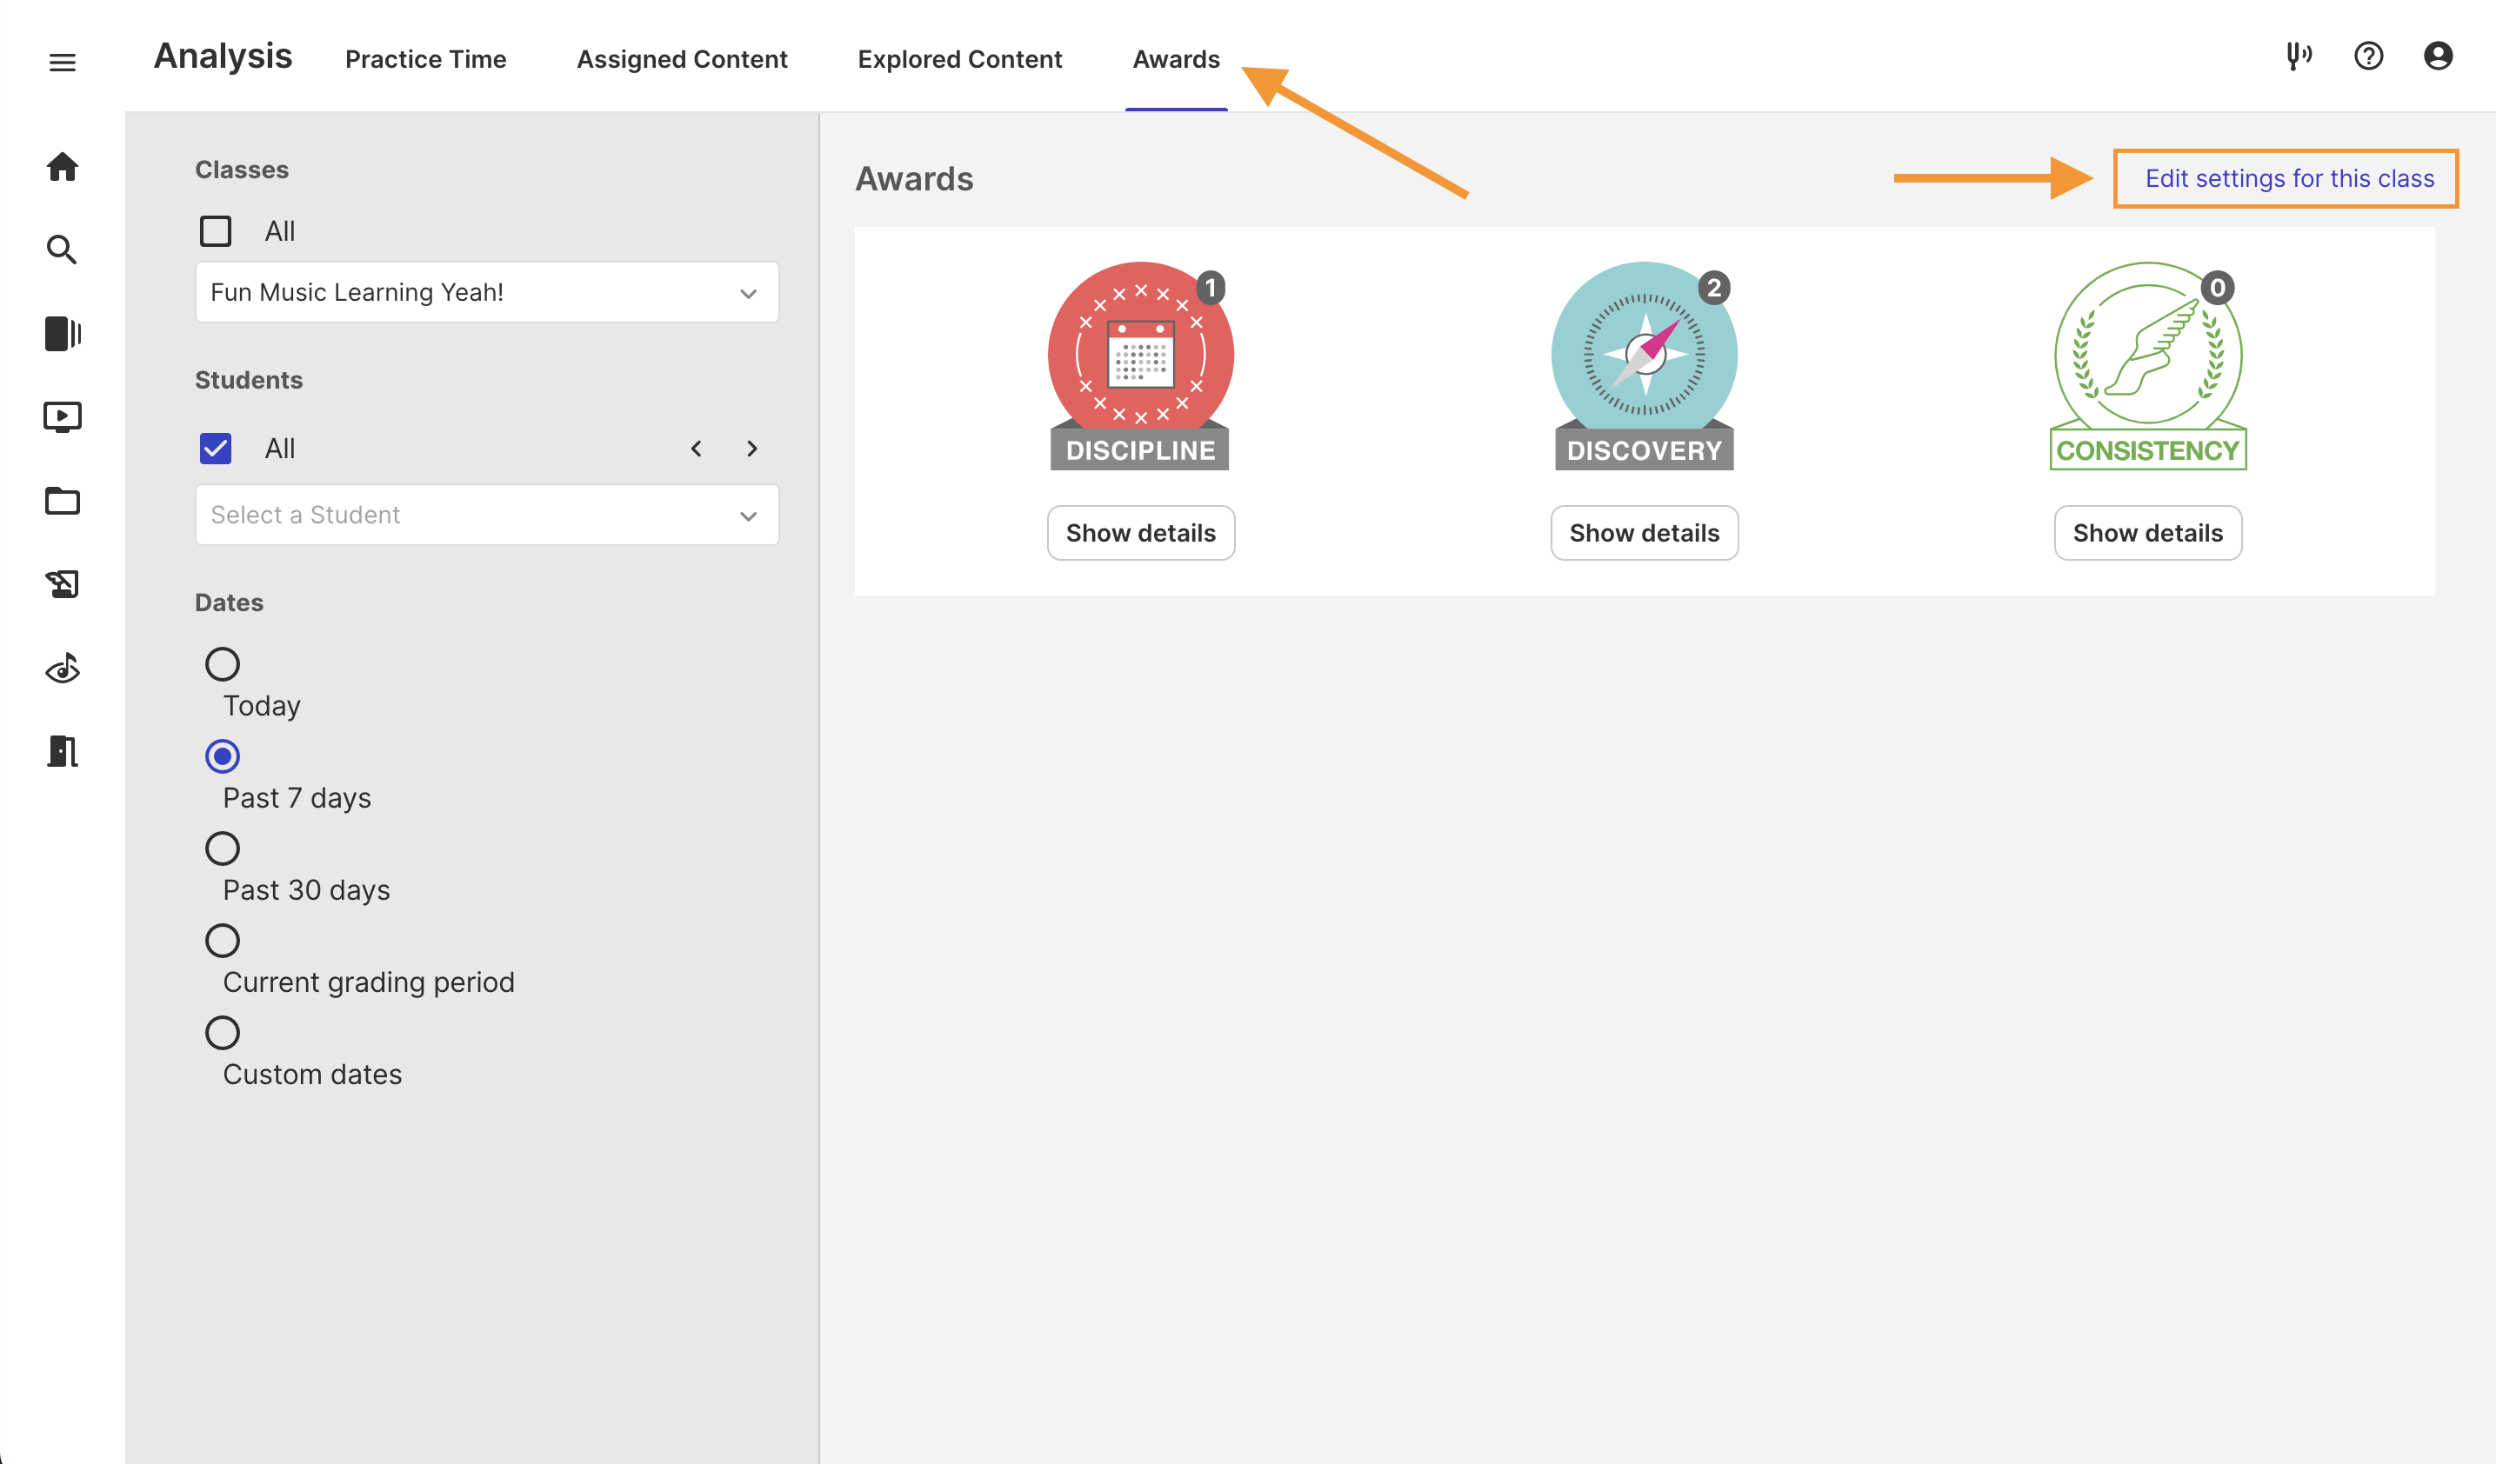This screenshot has height=1464, width=2496.
Task: Click the Students filter label
Action: click(x=249, y=380)
